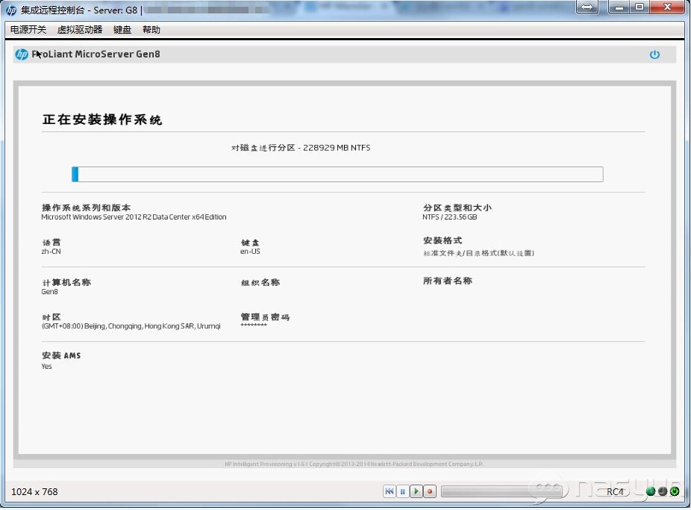Click the ProLiant MicroServer Gen8 title text

(96, 55)
